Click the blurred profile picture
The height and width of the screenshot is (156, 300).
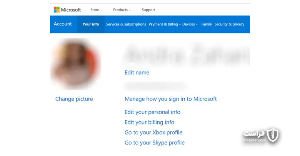pyautogui.click(x=75, y=64)
